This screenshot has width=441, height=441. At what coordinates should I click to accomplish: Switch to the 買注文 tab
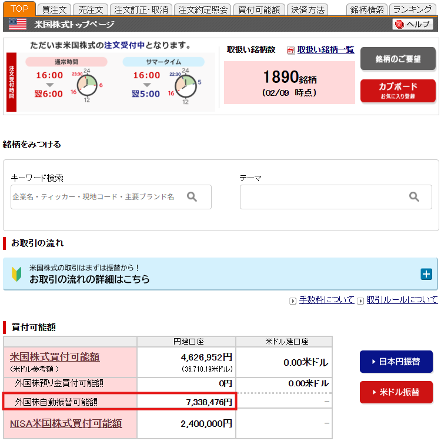[x=55, y=9]
